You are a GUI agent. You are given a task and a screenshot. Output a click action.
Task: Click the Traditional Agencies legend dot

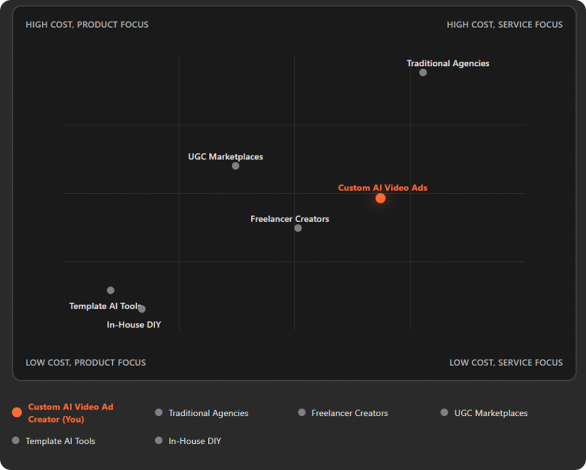coord(159,413)
